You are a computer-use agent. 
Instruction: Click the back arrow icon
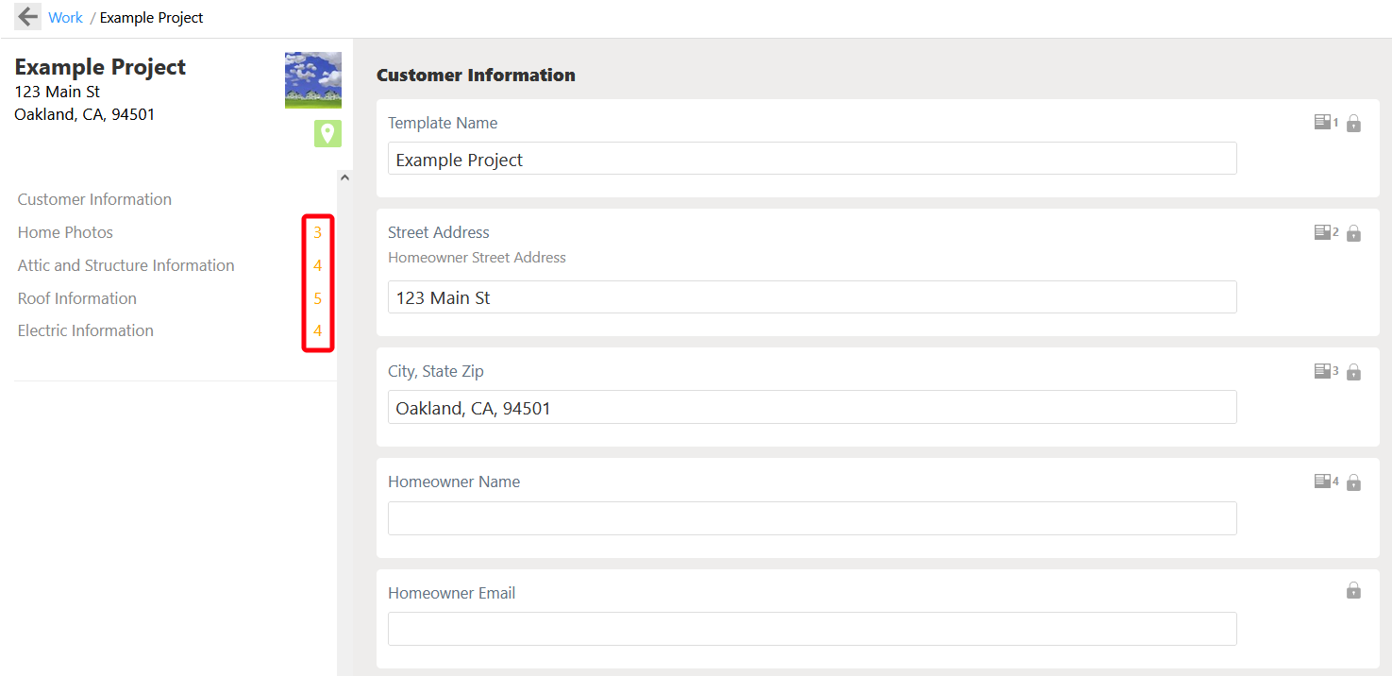coord(28,17)
